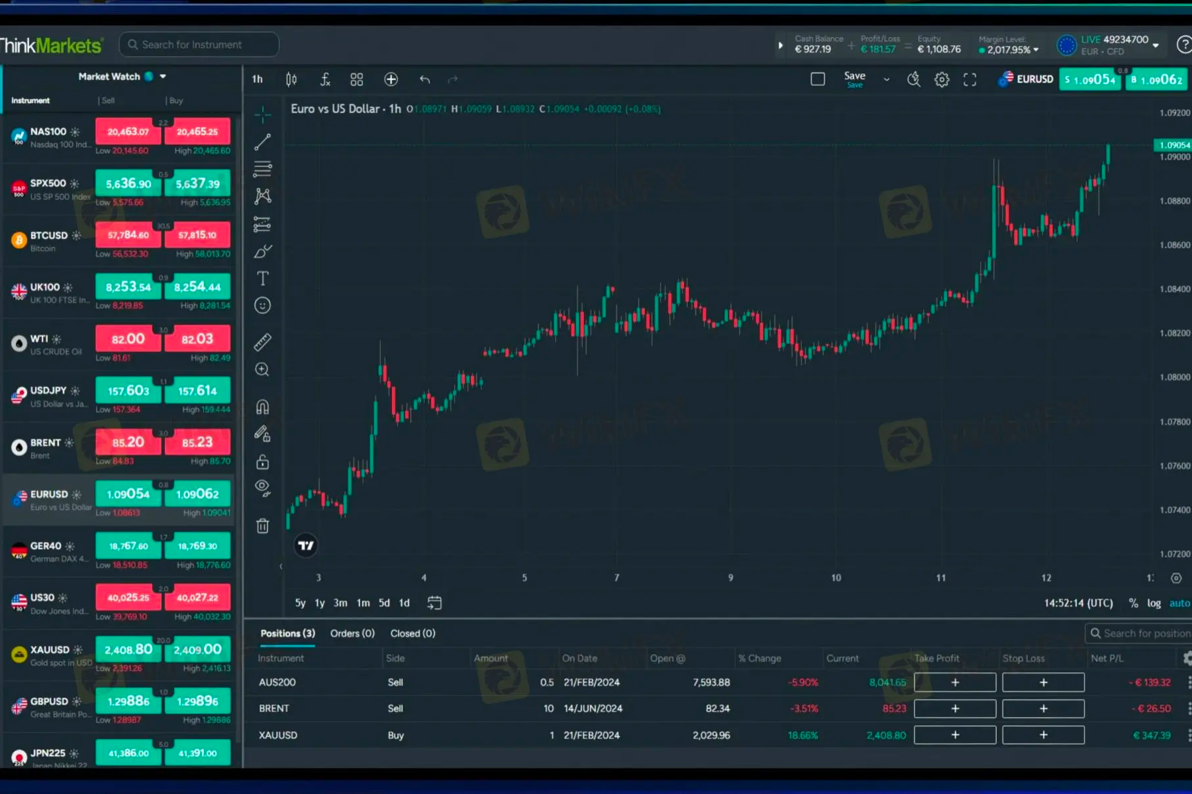The height and width of the screenshot is (794, 1192).
Task: Enter fullscreen chart mode
Action: 970,80
